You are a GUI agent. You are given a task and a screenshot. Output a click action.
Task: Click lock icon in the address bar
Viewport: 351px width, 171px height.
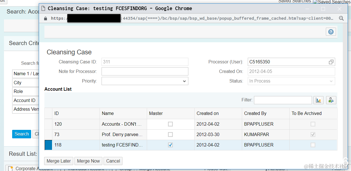click(x=46, y=18)
